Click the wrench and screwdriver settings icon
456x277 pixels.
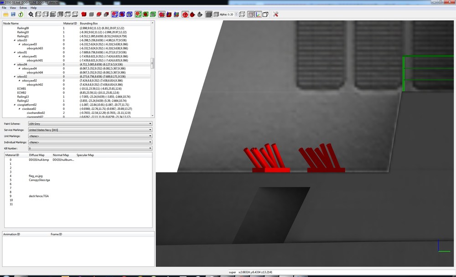coord(276,14)
